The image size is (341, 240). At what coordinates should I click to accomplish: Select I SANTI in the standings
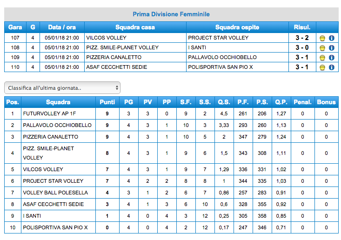(32, 216)
